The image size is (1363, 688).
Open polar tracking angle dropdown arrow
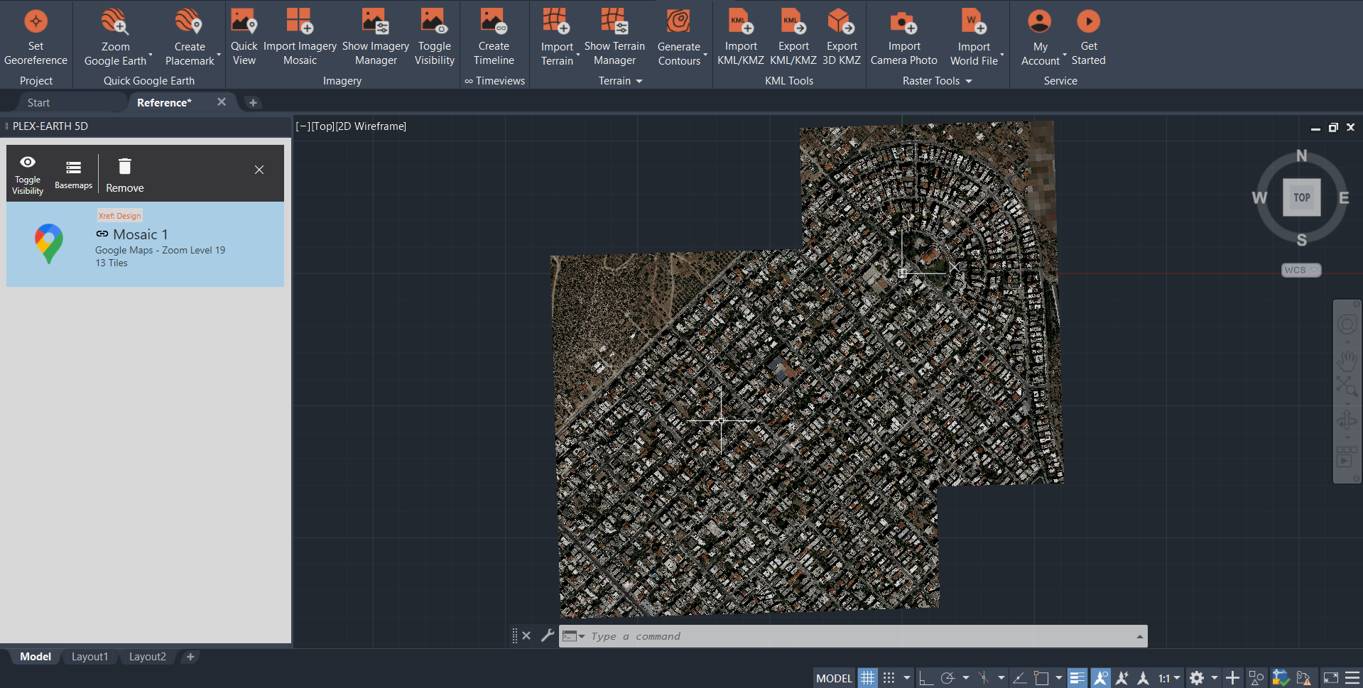tap(965, 678)
